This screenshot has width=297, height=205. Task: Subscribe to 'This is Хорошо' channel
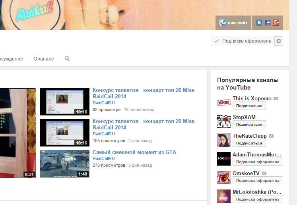tap(249, 105)
